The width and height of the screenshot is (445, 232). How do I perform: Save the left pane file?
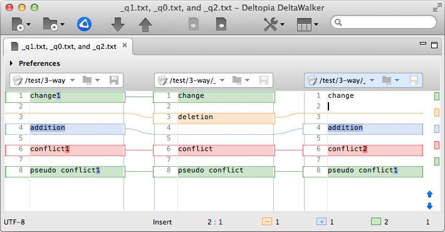point(114,80)
